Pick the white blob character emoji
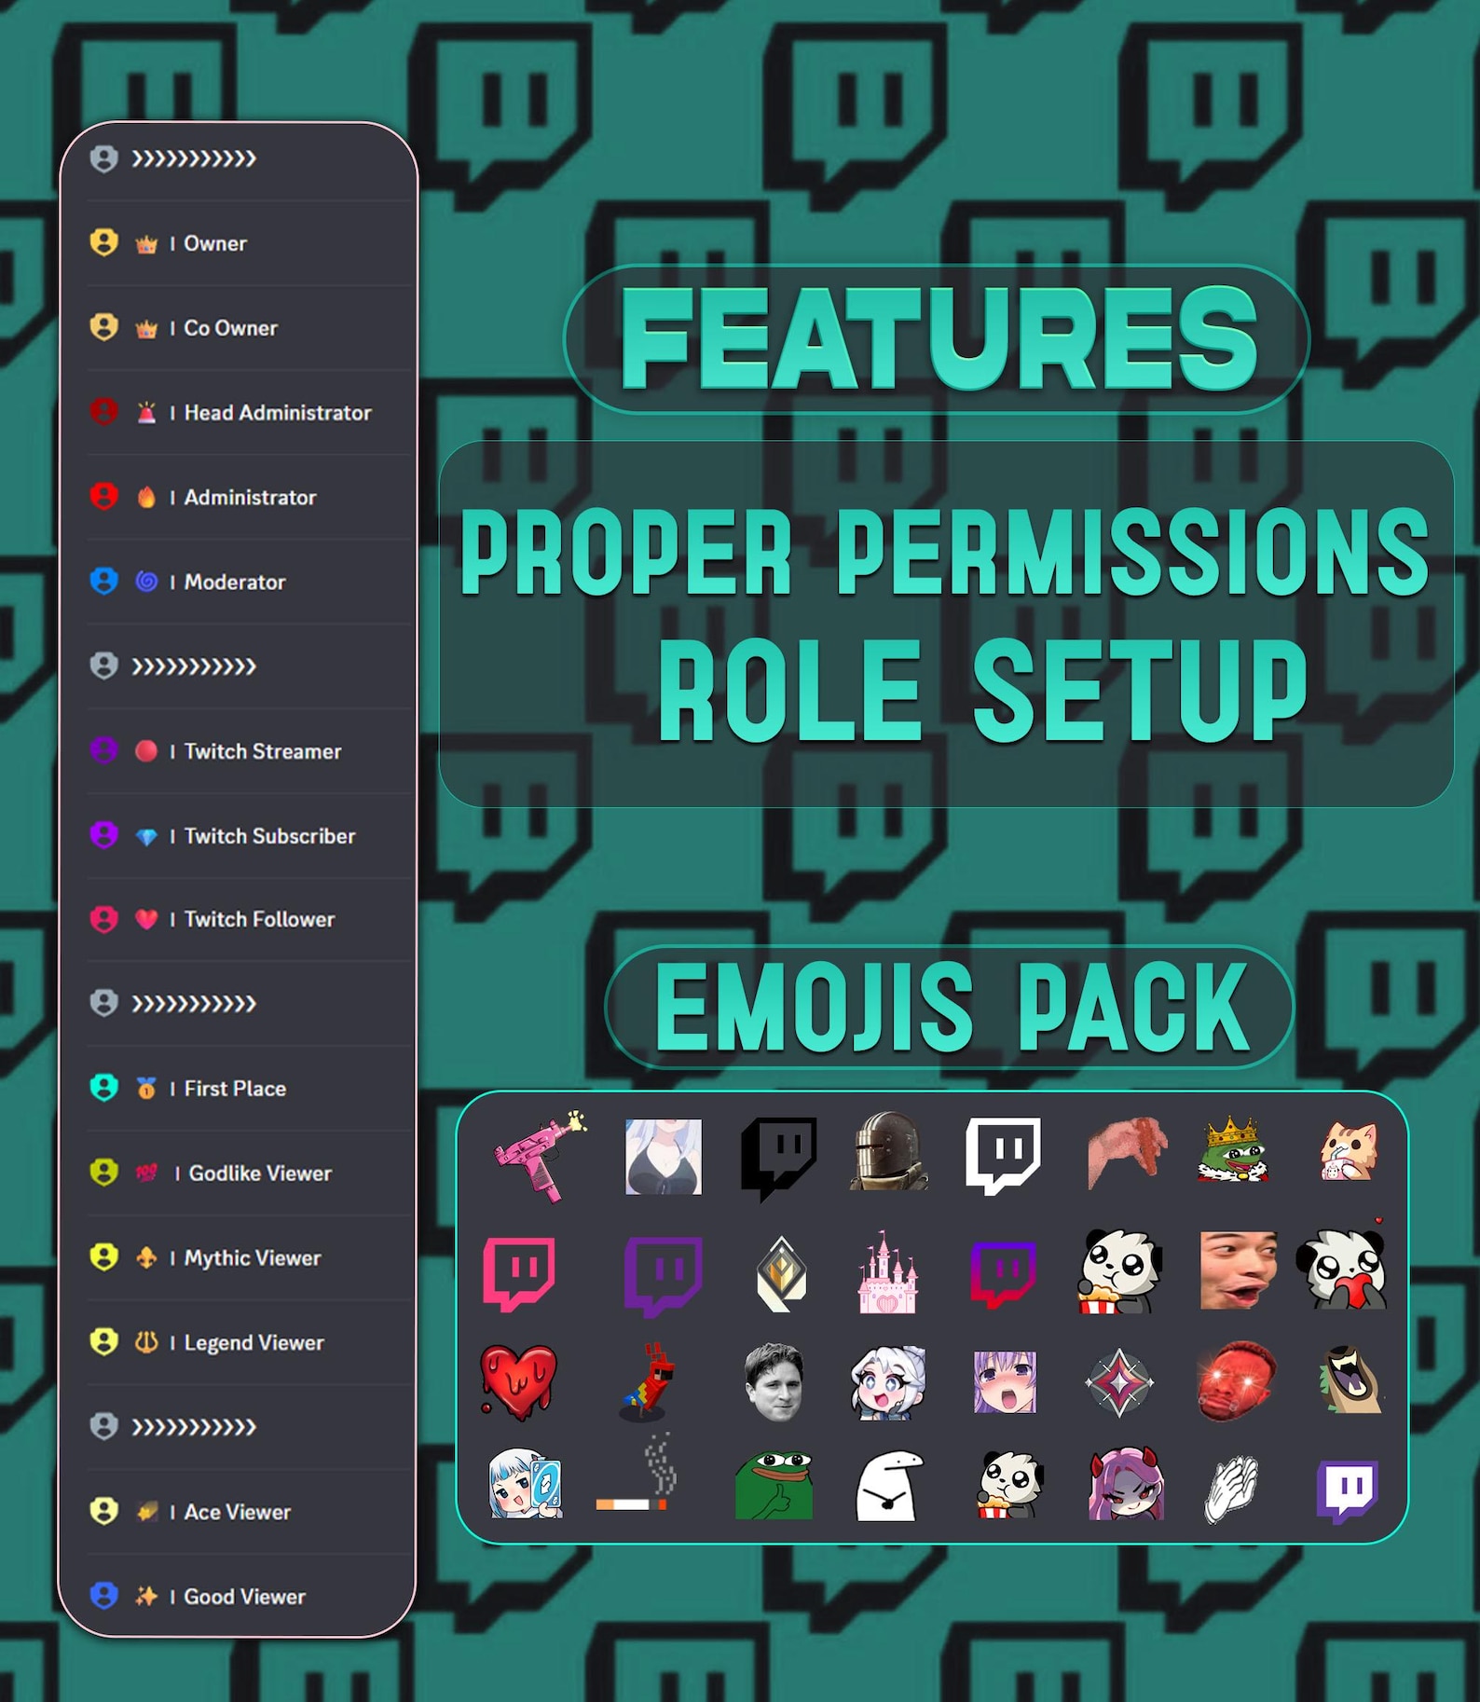1480x1702 pixels. [x=889, y=1485]
